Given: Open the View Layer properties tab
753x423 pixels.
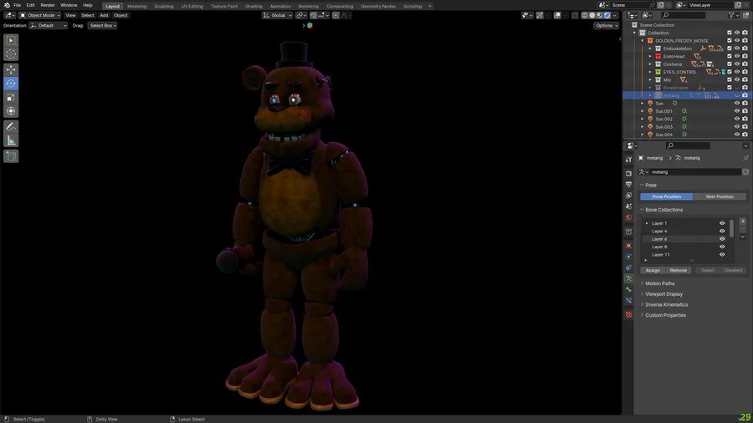Looking at the screenshot, I should [628, 195].
